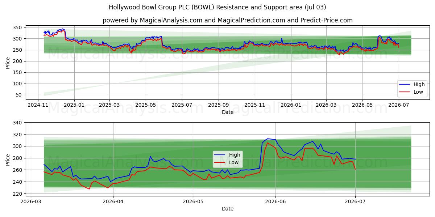
Task: Select the Low legend entry in the upper chart
Action: pos(411,92)
